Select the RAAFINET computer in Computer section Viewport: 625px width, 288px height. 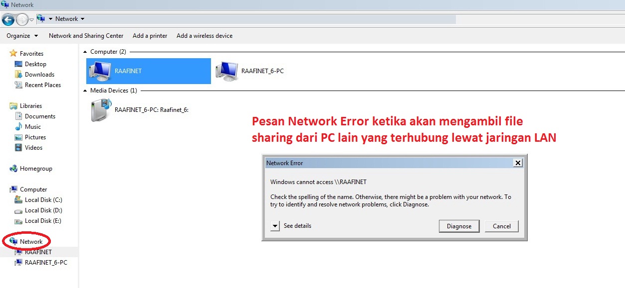148,71
